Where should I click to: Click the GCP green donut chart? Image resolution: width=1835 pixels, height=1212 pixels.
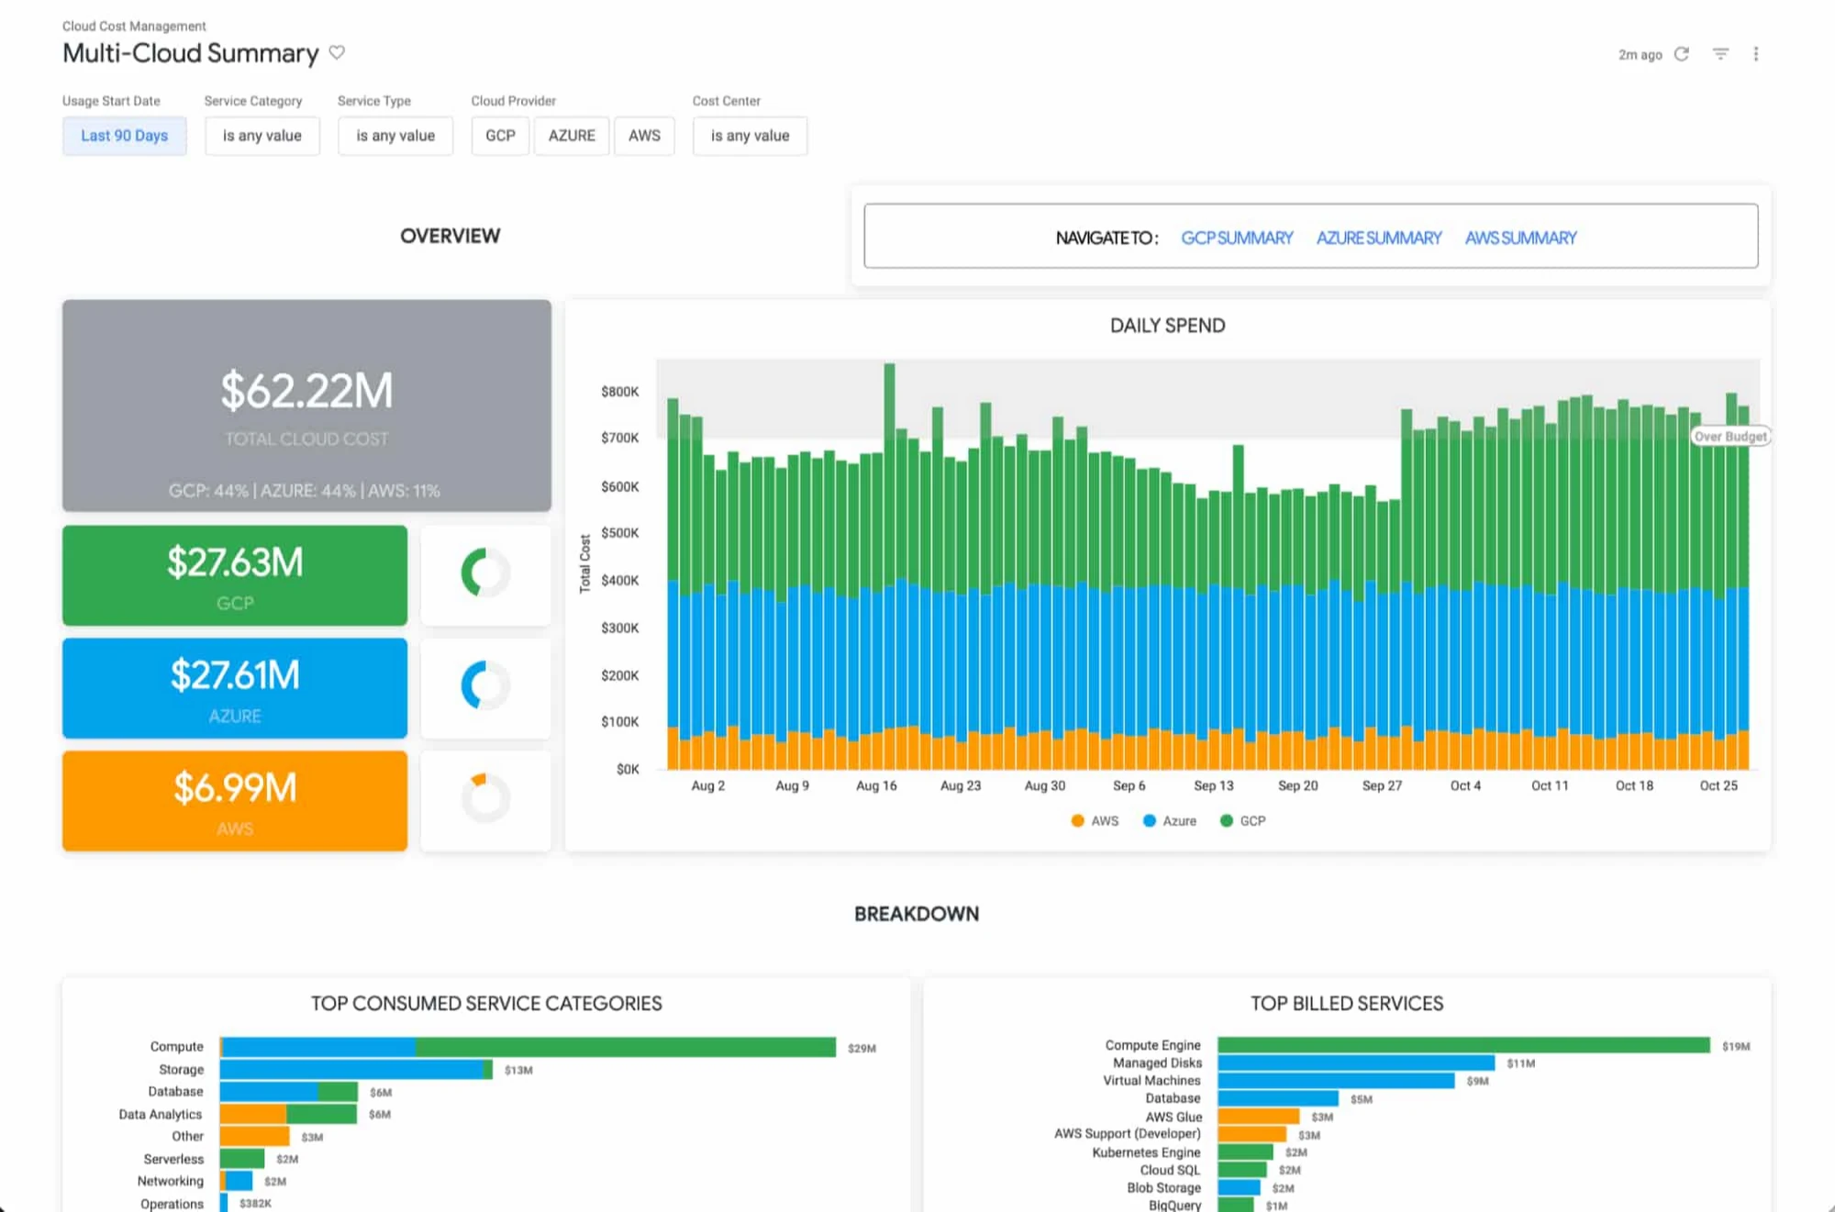tap(484, 573)
